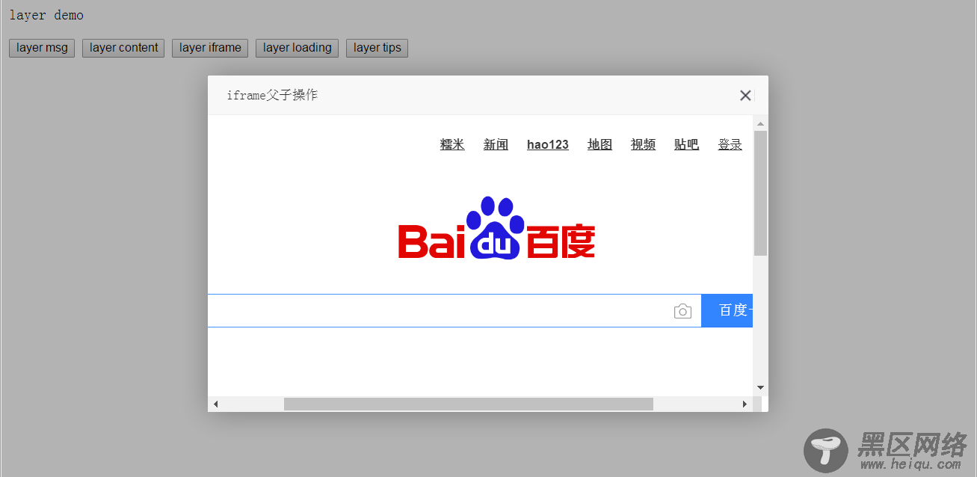
Task: Click the layer msg button
Action: point(42,48)
